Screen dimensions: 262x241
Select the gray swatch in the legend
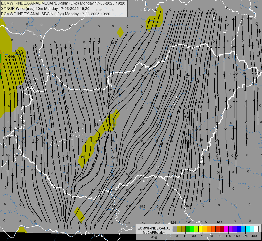point(175,229)
